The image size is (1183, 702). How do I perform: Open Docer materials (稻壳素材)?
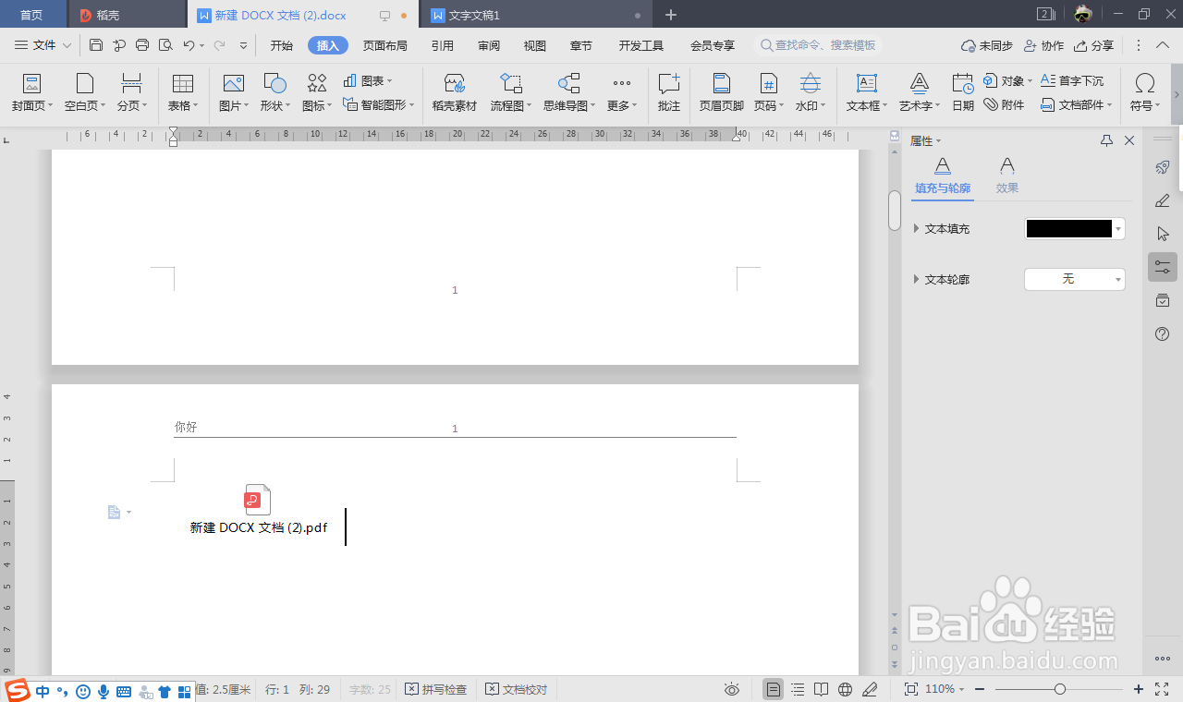click(454, 93)
